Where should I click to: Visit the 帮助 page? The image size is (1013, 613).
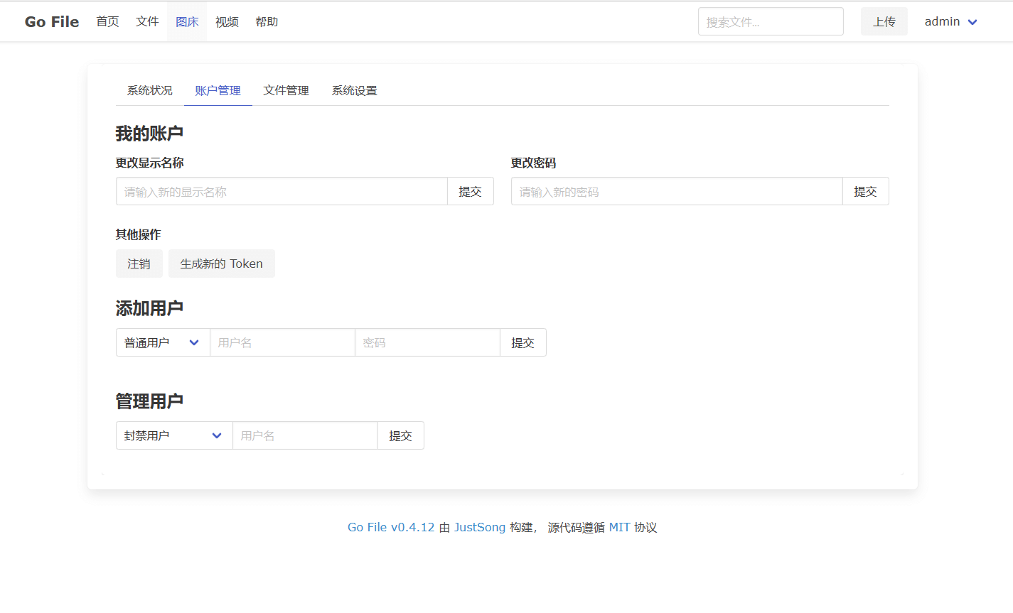267,21
